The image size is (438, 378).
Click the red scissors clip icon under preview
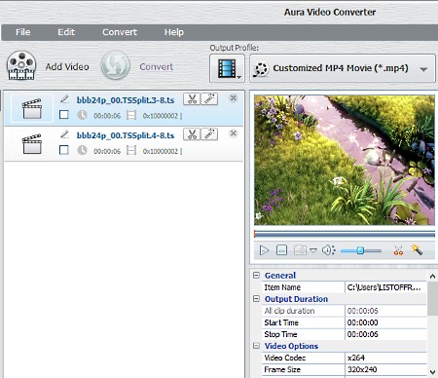(x=398, y=250)
